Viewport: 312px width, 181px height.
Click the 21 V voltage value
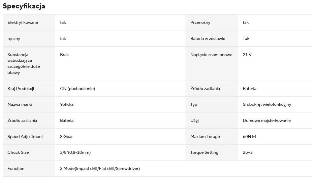pyautogui.click(x=247, y=55)
